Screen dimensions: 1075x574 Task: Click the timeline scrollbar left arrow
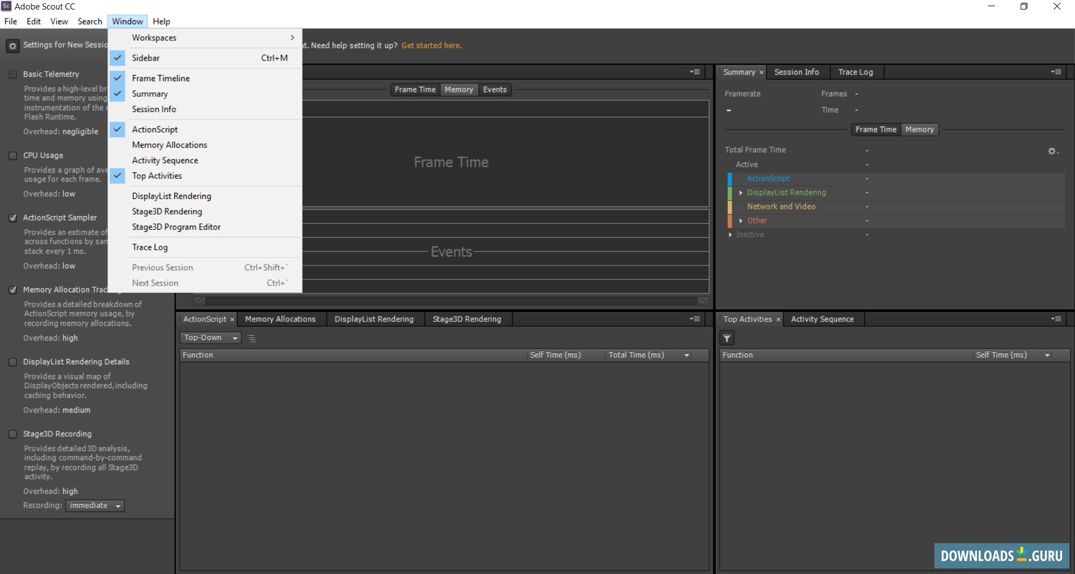[199, 301]
